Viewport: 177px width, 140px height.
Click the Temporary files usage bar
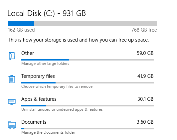tap(88, 83)
